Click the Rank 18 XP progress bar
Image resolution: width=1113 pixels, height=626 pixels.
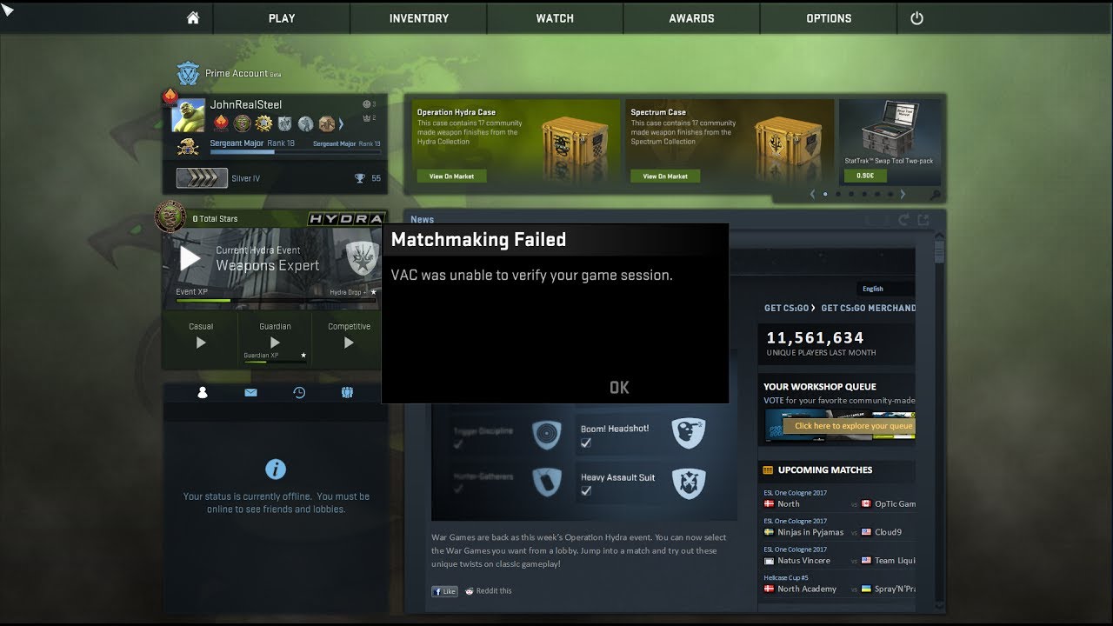point(296,152)
